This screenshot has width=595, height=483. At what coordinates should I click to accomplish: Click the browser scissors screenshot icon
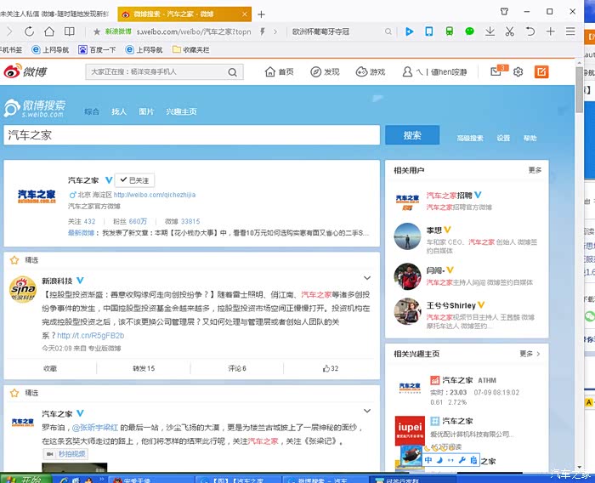(x=509, y=31)
